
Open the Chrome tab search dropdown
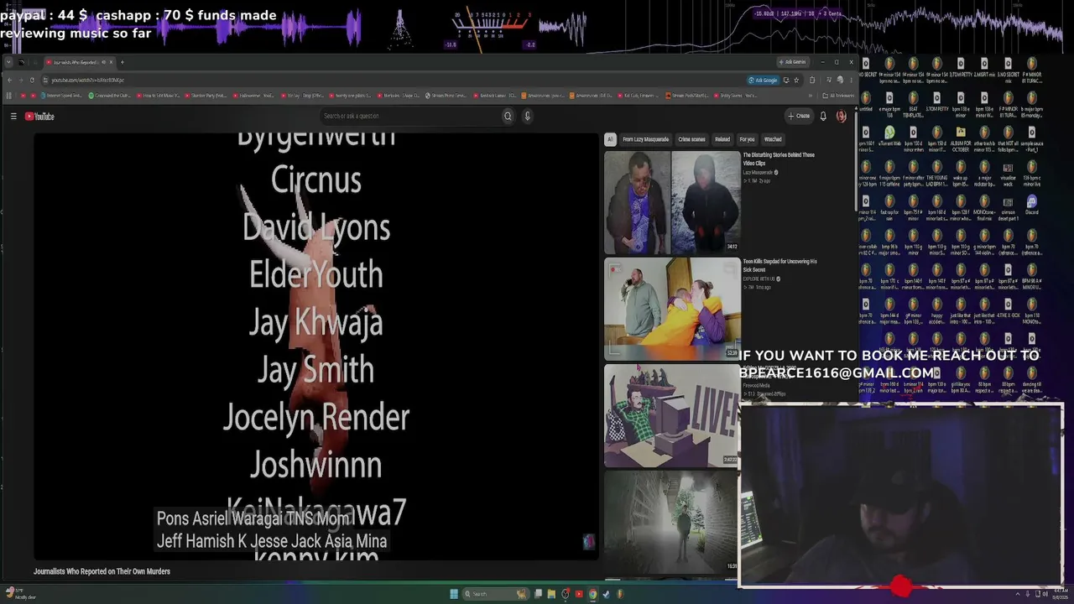click(8, 62)
